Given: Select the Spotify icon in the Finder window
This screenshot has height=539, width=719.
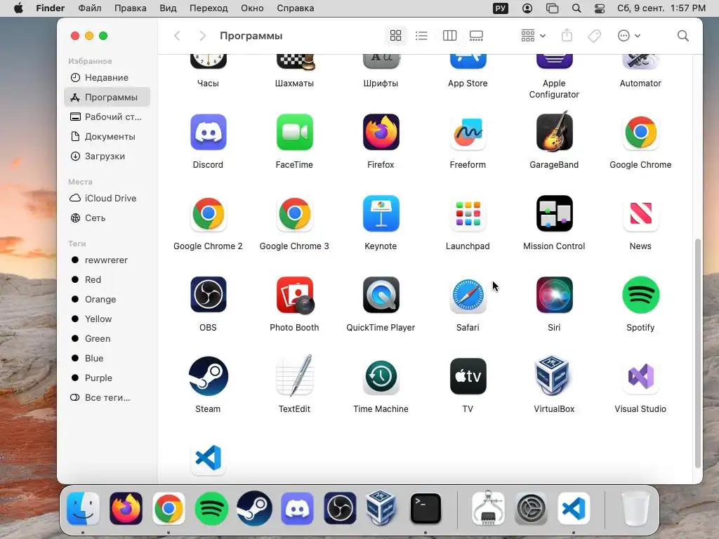Looking at the screenshot, I should 640,295.
